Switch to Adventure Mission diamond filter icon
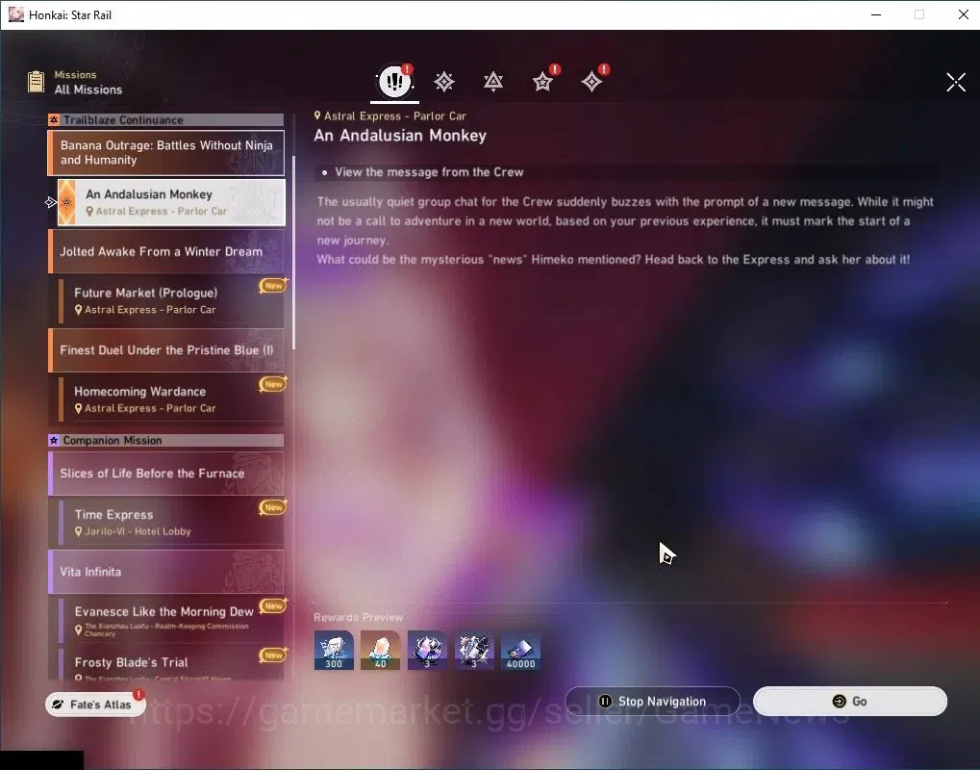This screenshot has height=770, width=980. pos(591,81)
